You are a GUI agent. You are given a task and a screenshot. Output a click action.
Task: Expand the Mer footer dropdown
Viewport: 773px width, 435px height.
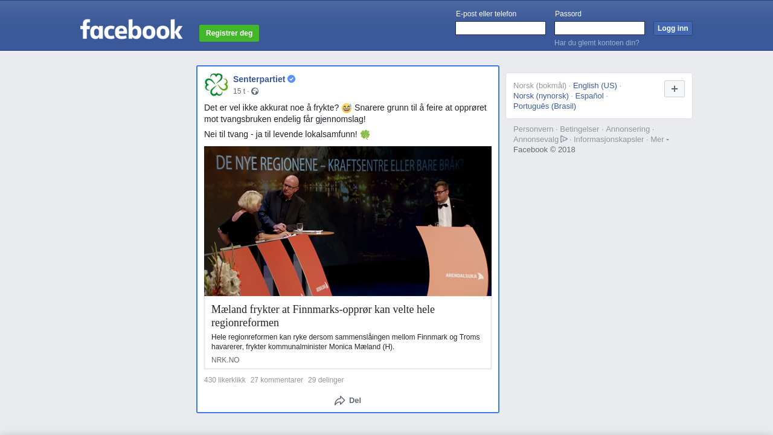tap(659, 140)
